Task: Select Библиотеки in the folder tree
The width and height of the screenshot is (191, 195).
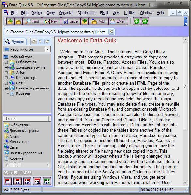Action: 26,62
